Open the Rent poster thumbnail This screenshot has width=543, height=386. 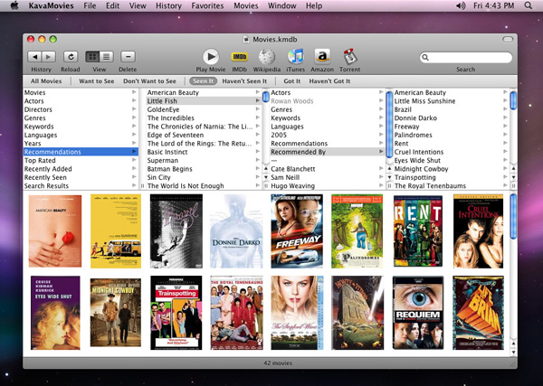click(418, 231)
